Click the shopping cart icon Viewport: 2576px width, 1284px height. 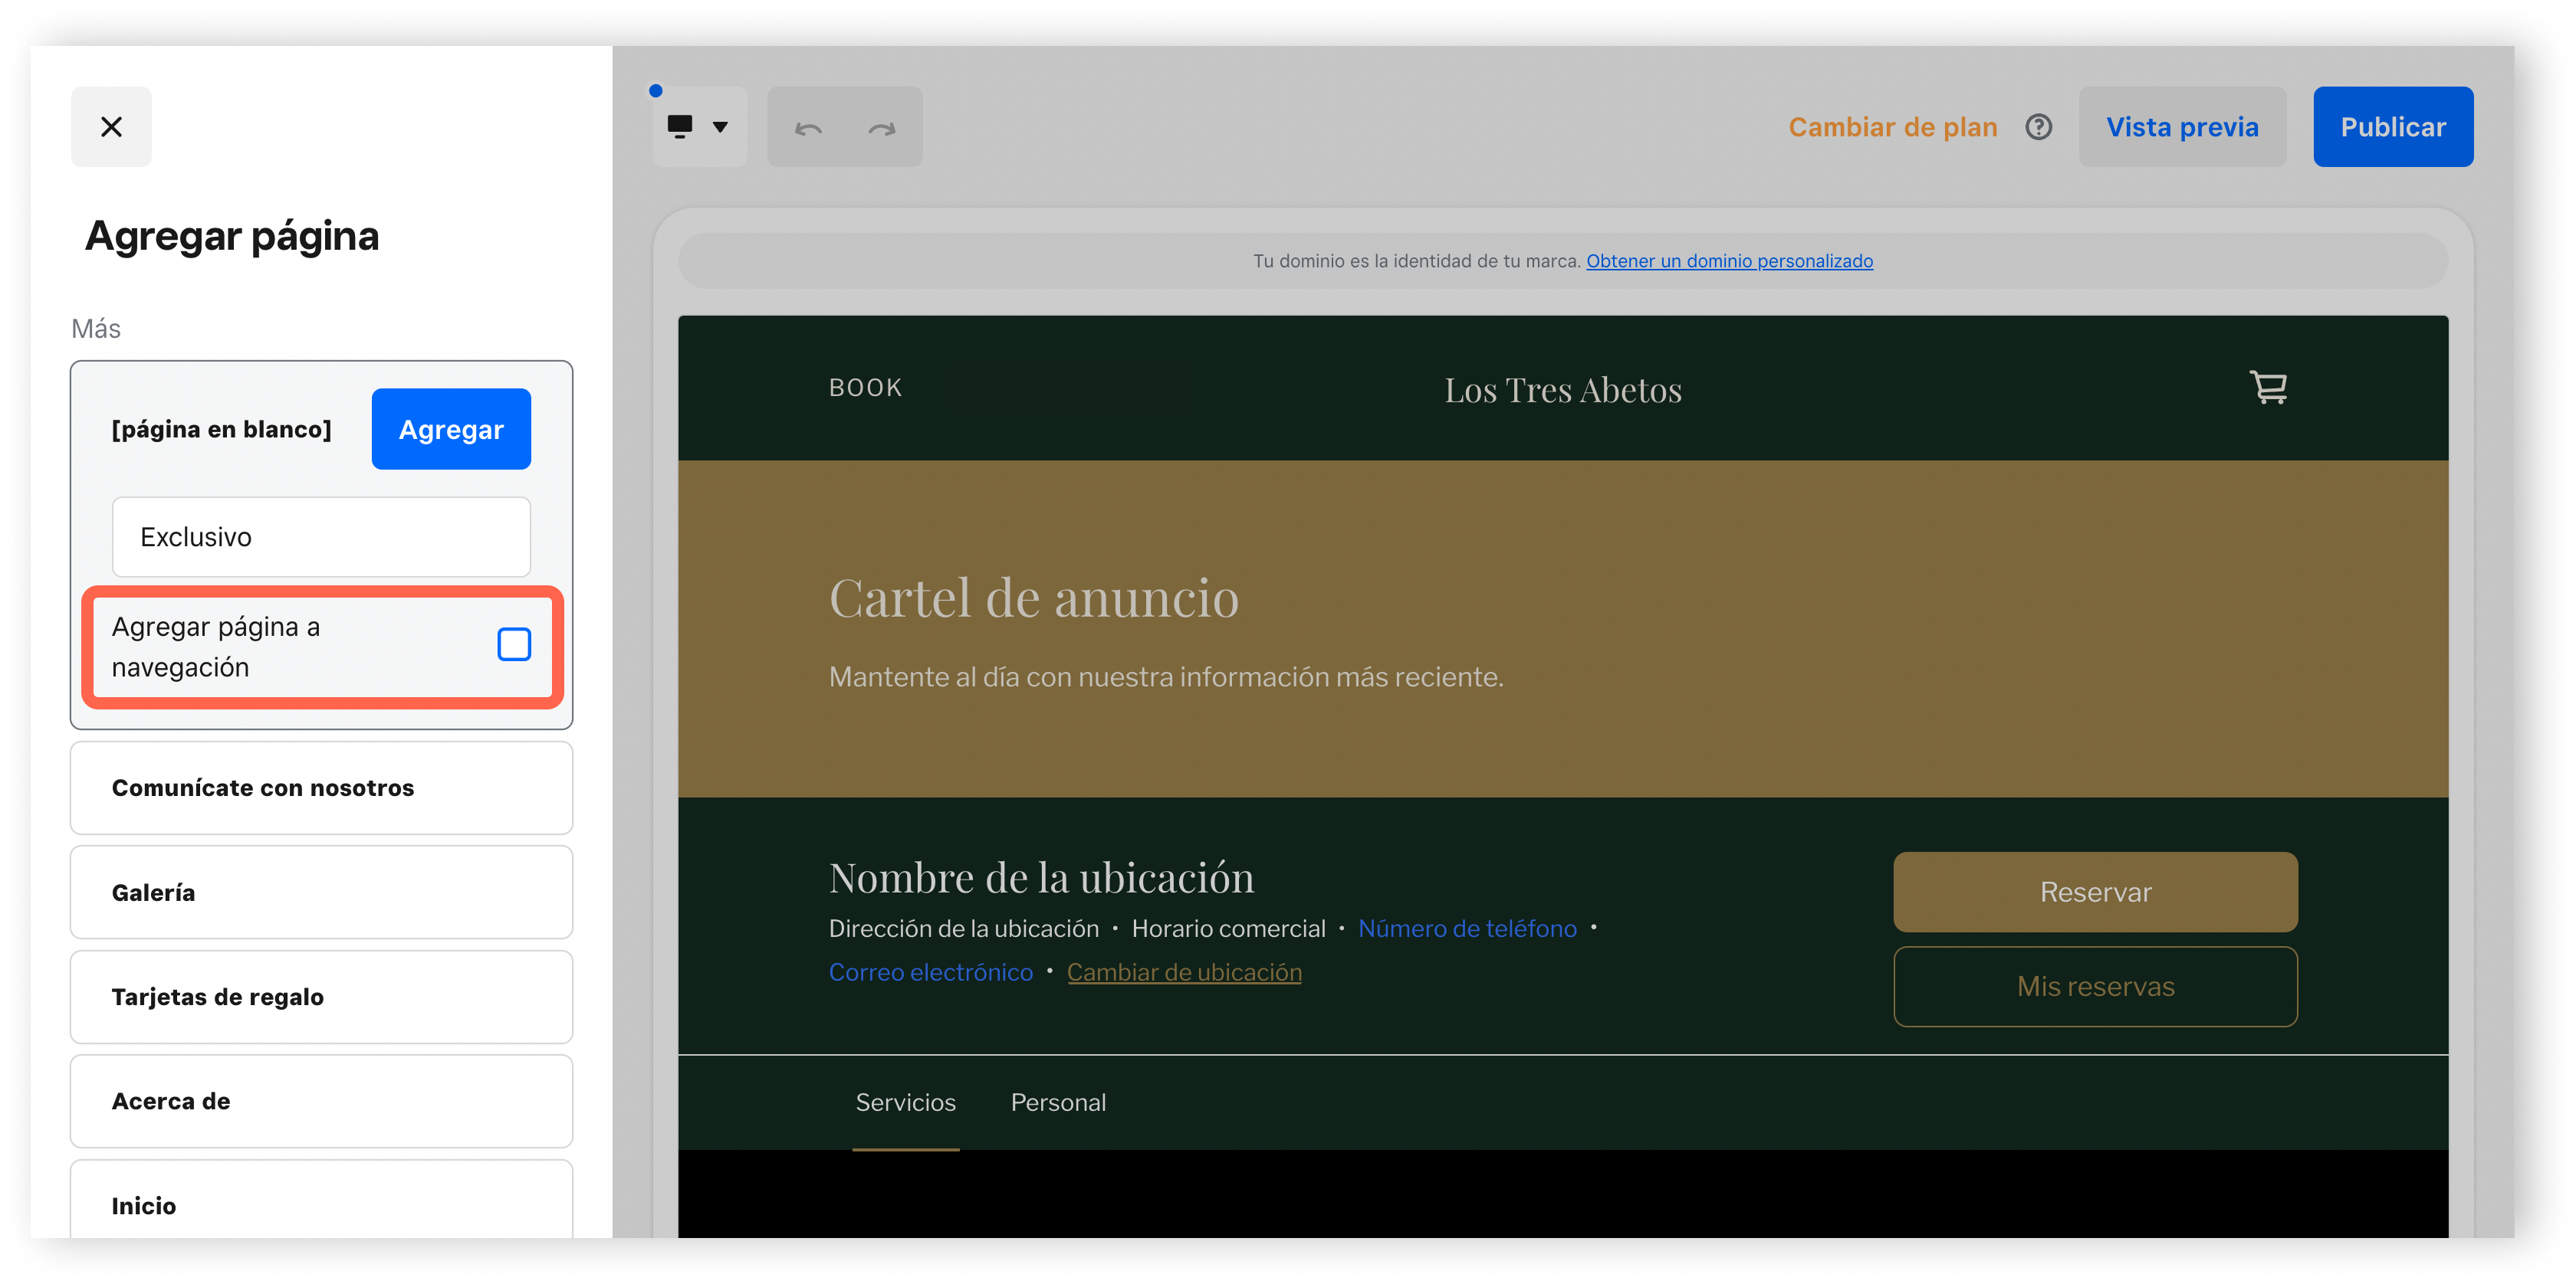pyautogui.click(x=2267, y=388)
